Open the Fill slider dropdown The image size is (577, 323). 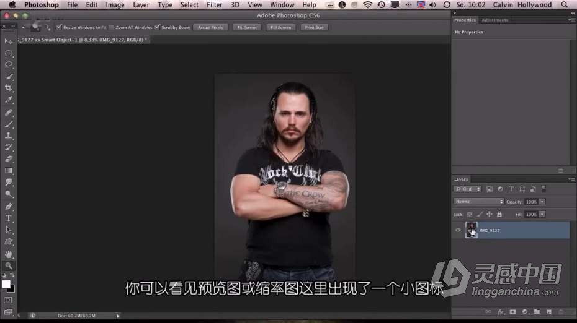pos(542,214)
